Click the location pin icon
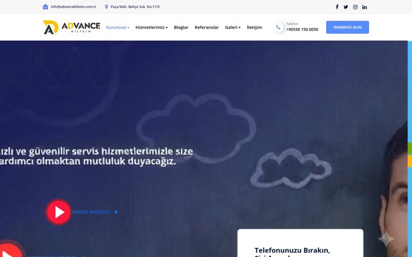Viewport: 412px width, 257px height. click(106, 7)
